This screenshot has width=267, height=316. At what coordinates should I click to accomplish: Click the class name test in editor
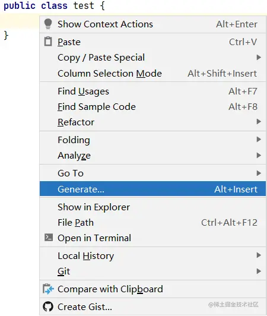point(84,5)
